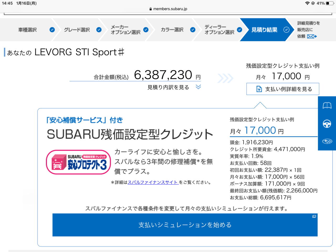The height and width of the screenshot is (252, 336).
Task: Tap お支払い回数: 58回 line
Action: coord(250,163)
